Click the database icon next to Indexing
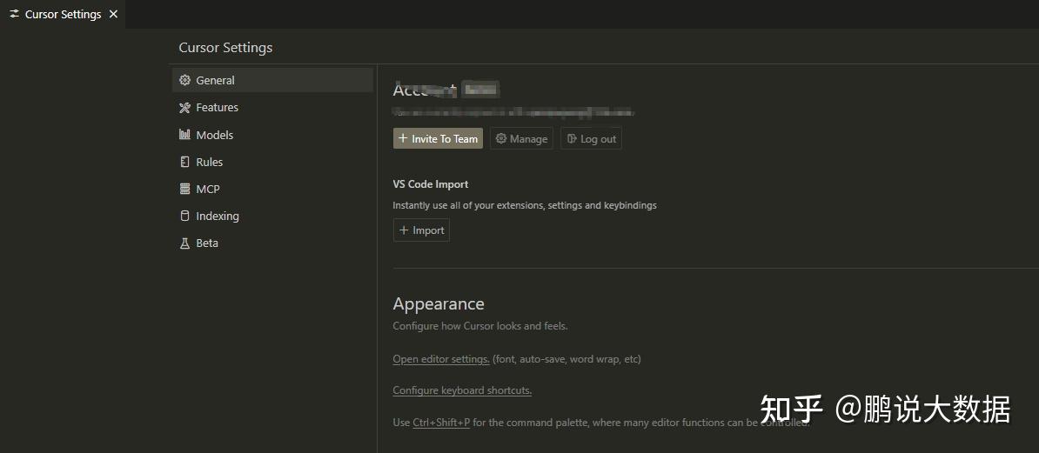 point(184,216)
